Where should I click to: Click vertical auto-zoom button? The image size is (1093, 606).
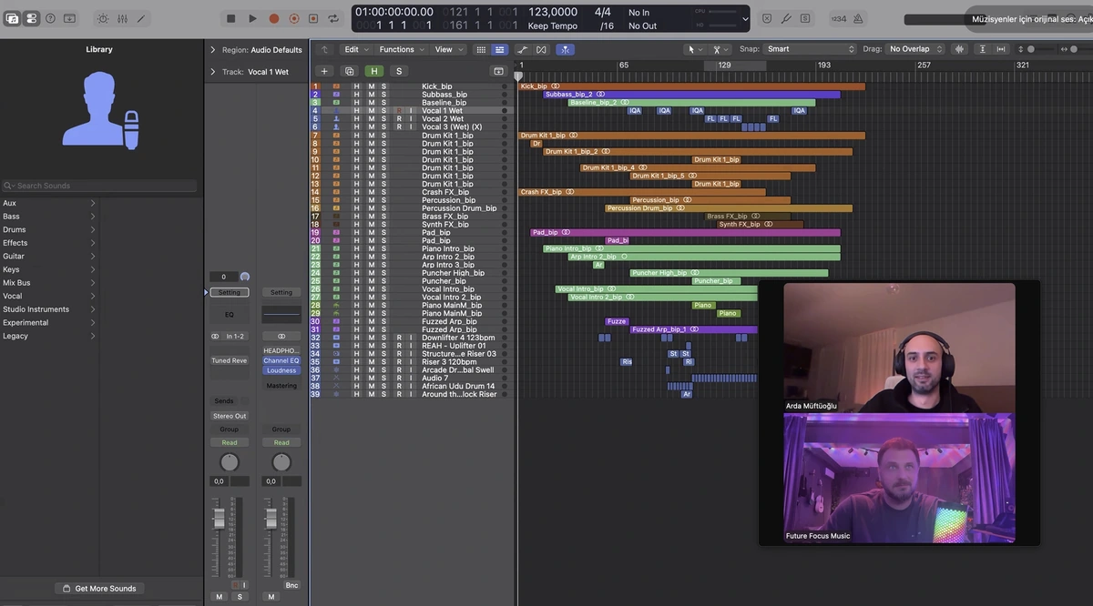[x=984, y=49]
